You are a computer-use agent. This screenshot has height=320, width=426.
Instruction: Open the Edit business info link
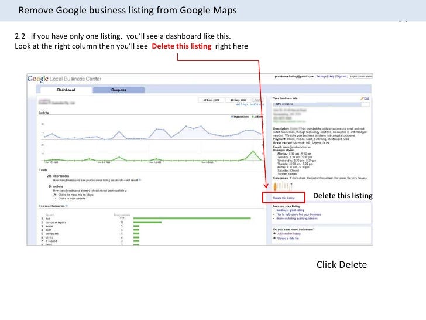click(366, 98)
